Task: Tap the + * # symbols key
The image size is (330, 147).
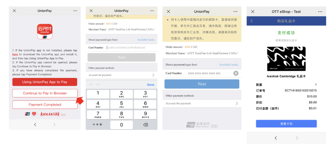Action: pyautogui.click(x=98, y=124)
